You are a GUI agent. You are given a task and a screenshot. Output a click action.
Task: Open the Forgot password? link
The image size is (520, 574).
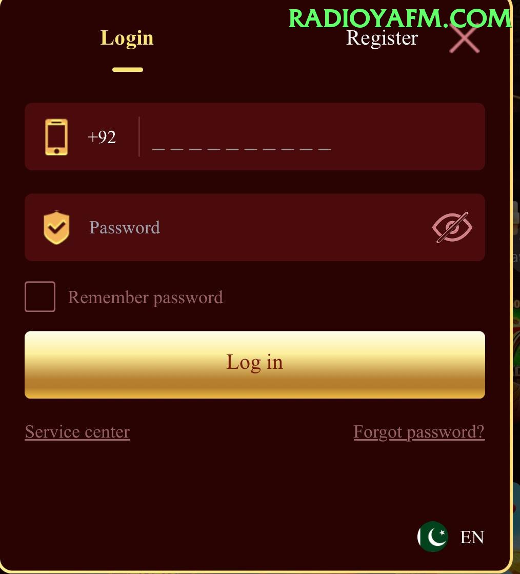pyautogui.click(x=419, y=432)
